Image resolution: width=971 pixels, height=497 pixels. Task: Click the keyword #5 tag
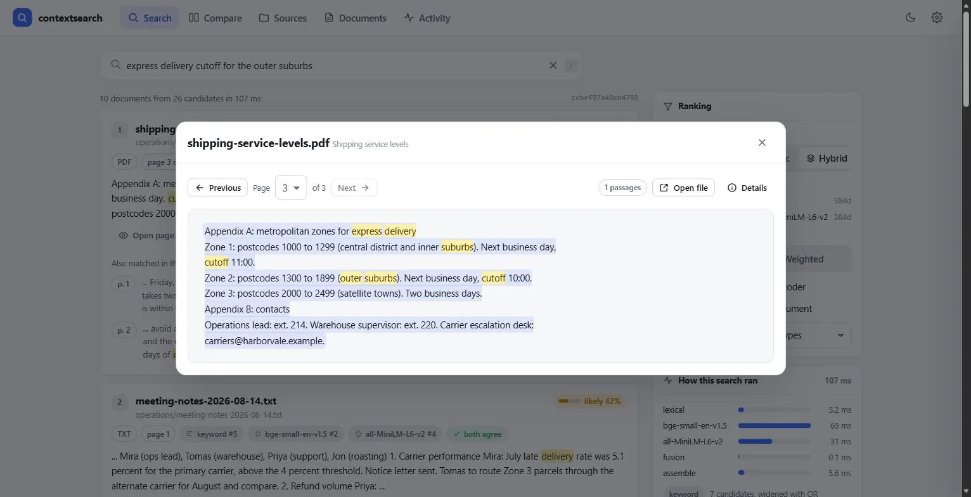point(212,434)
